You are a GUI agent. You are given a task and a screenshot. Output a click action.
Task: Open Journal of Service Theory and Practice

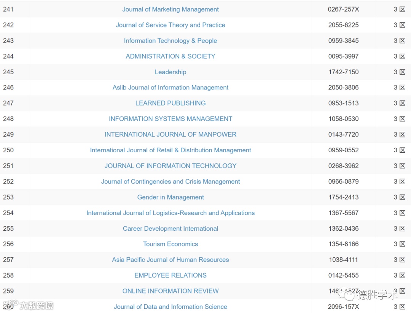[170, 25]
